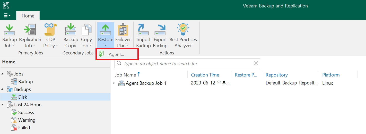
Task: Collapse the Last 24 Hours tree node
Action: pyautogui.click(x=3, y=105)
